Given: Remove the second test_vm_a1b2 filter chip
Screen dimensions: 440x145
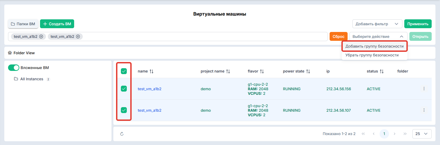Looking at the screenshot, I should click(x=78, y=37).
